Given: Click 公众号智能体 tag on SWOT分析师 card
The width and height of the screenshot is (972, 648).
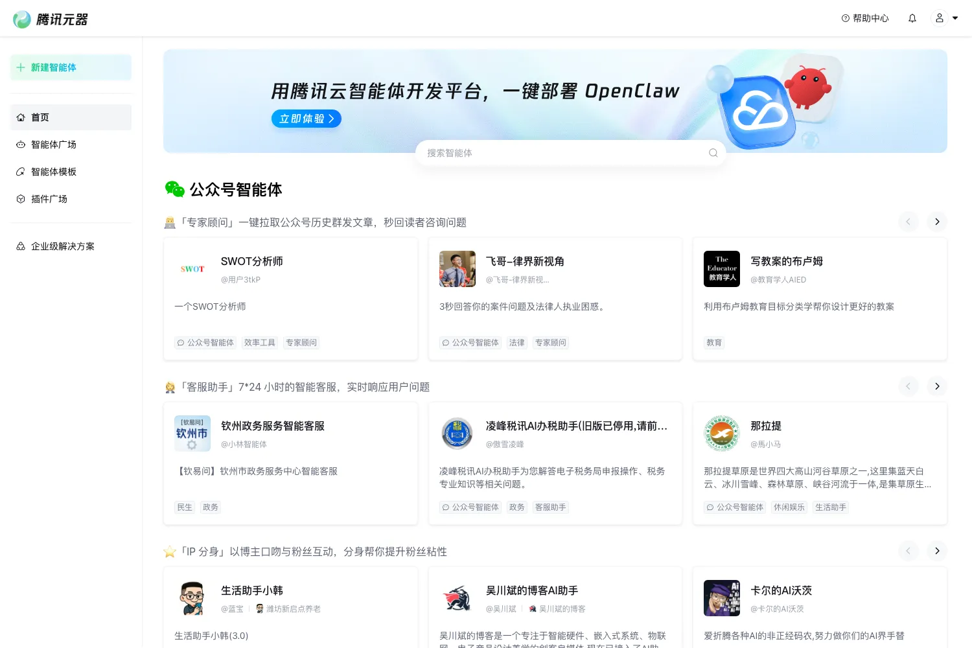Looking at the screenshot, I should [x=205, y=343].
